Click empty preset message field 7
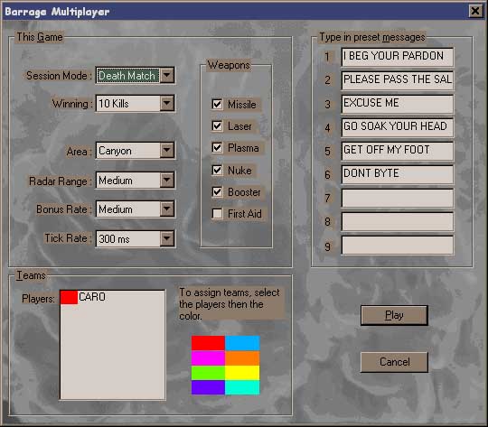This screenshot has height=427, width=488. coord(398,198)
